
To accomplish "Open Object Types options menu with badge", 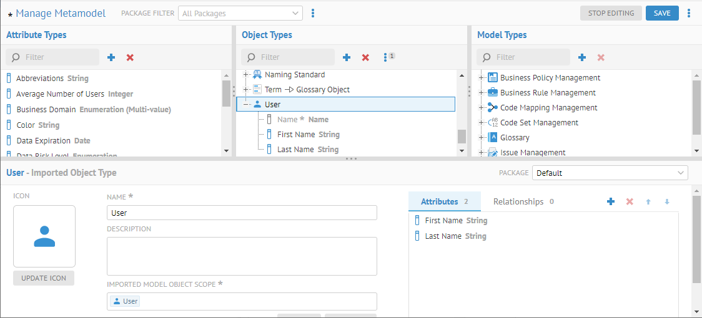I will pyautogui.click(x=387, y=57).
